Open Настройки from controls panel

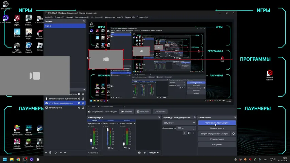[217, 145]
